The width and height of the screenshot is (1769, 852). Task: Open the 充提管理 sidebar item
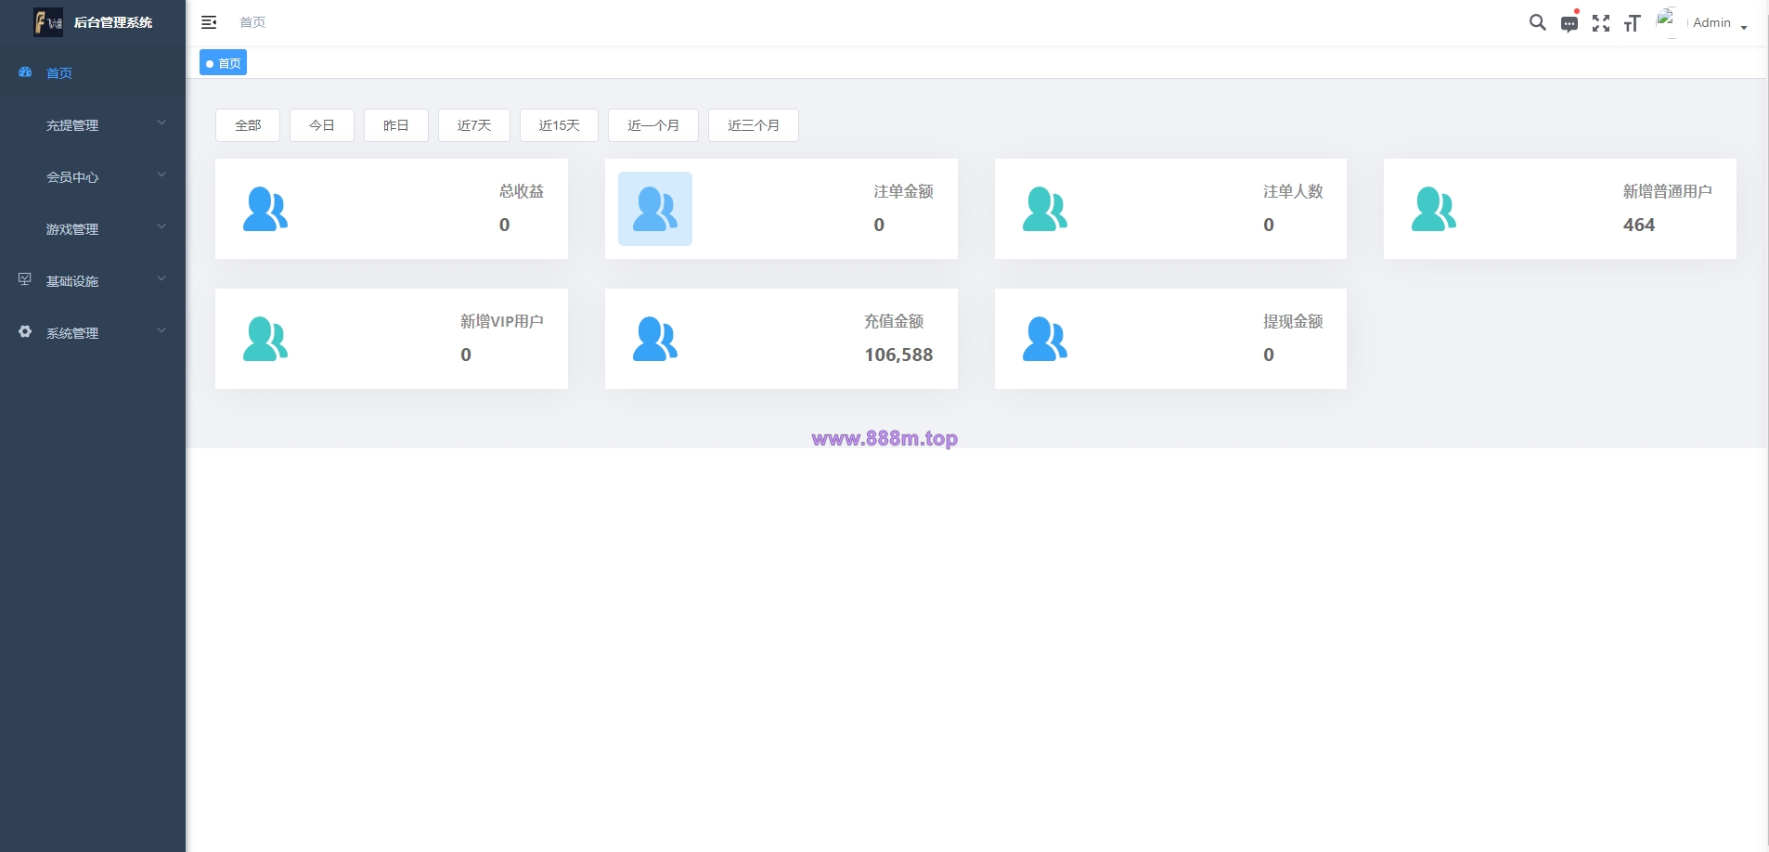(93, 124)
